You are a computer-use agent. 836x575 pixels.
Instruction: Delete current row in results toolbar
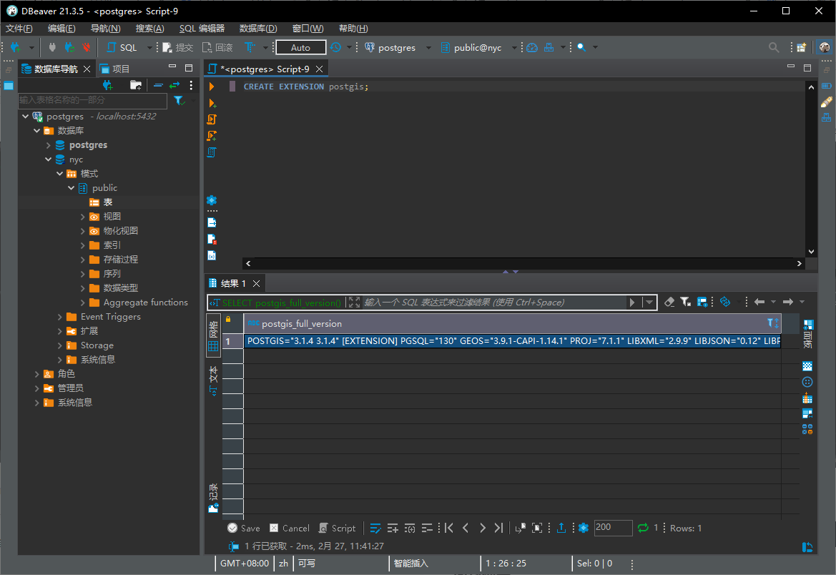[427, 528]
